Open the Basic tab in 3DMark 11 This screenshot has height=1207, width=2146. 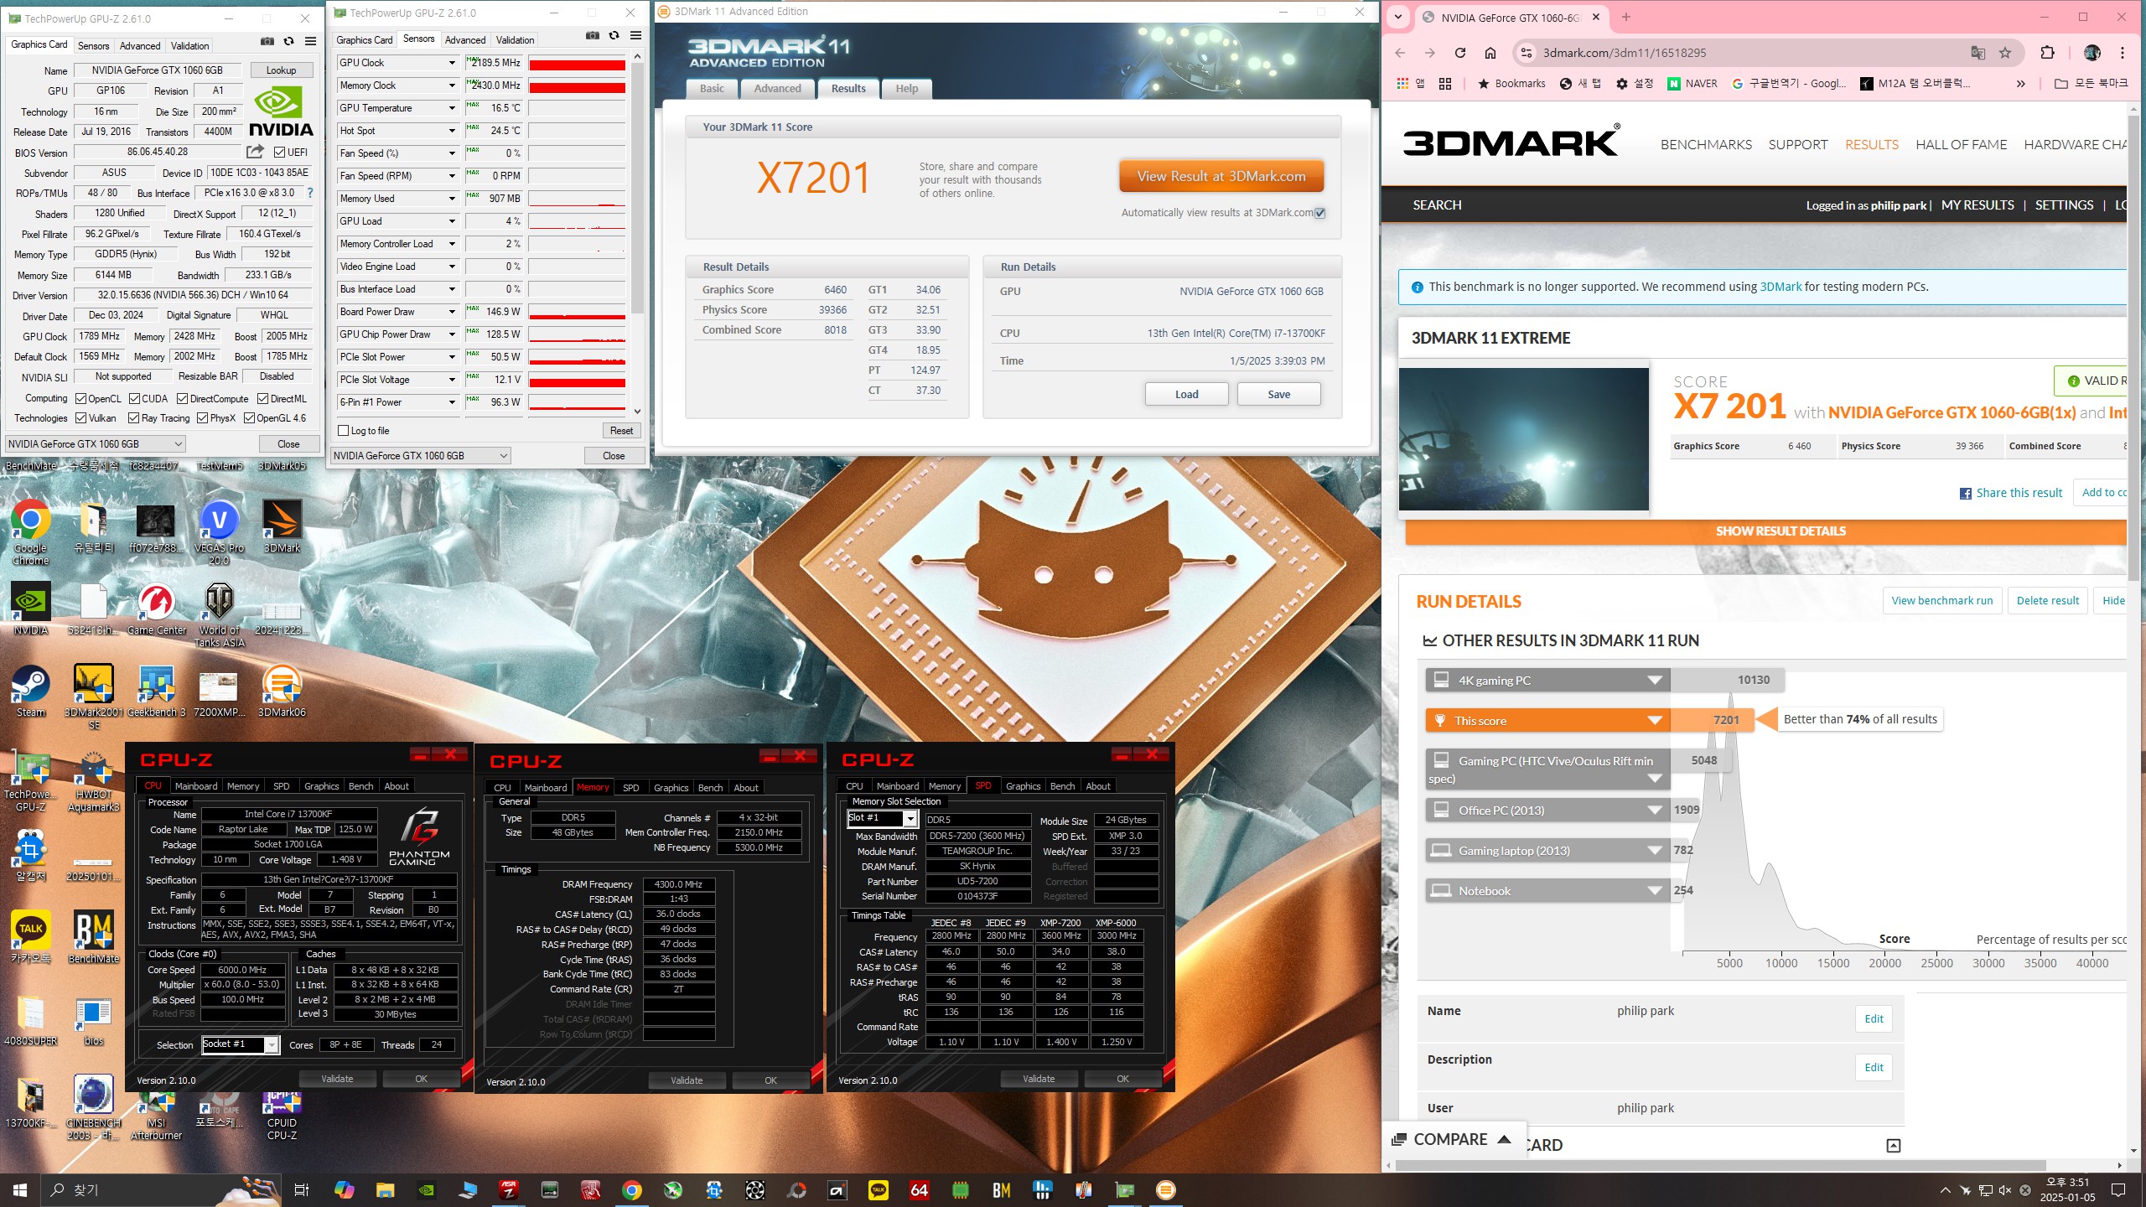click(712, 89)
